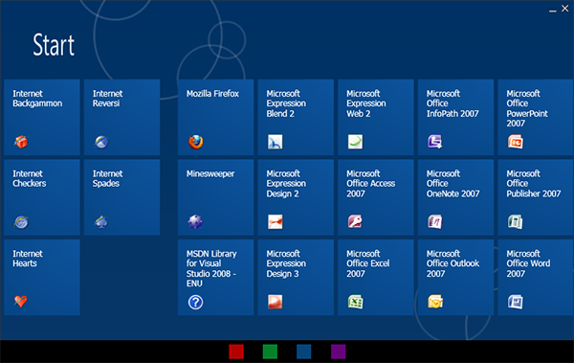Click the MSDN Library question mark icon
This screenshot has width=574, height=363.
click(195, 302)
